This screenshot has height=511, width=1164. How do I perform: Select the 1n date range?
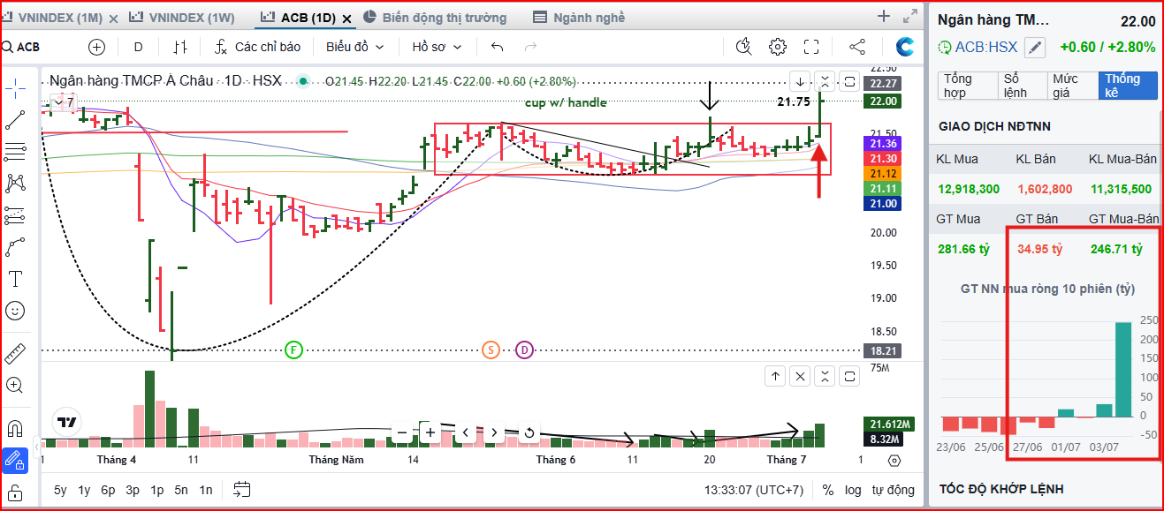[205, 490]
